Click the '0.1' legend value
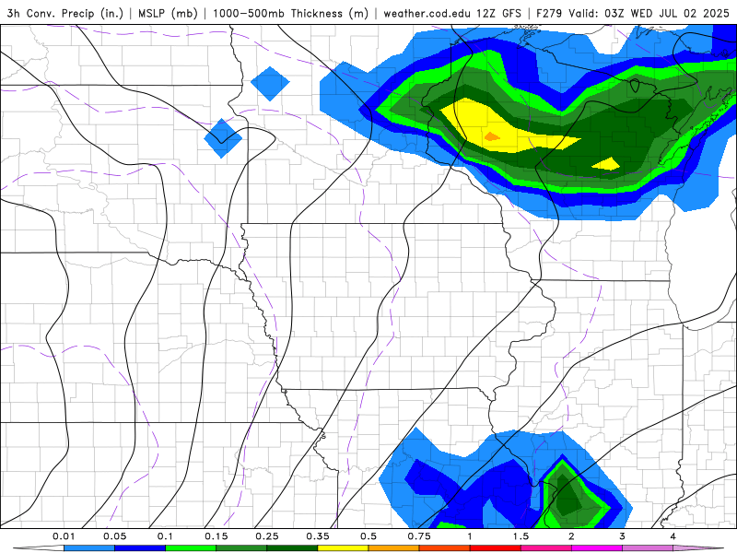 point(165,536)
